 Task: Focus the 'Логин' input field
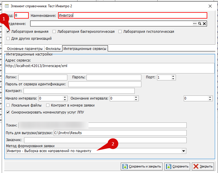(43, 78)
